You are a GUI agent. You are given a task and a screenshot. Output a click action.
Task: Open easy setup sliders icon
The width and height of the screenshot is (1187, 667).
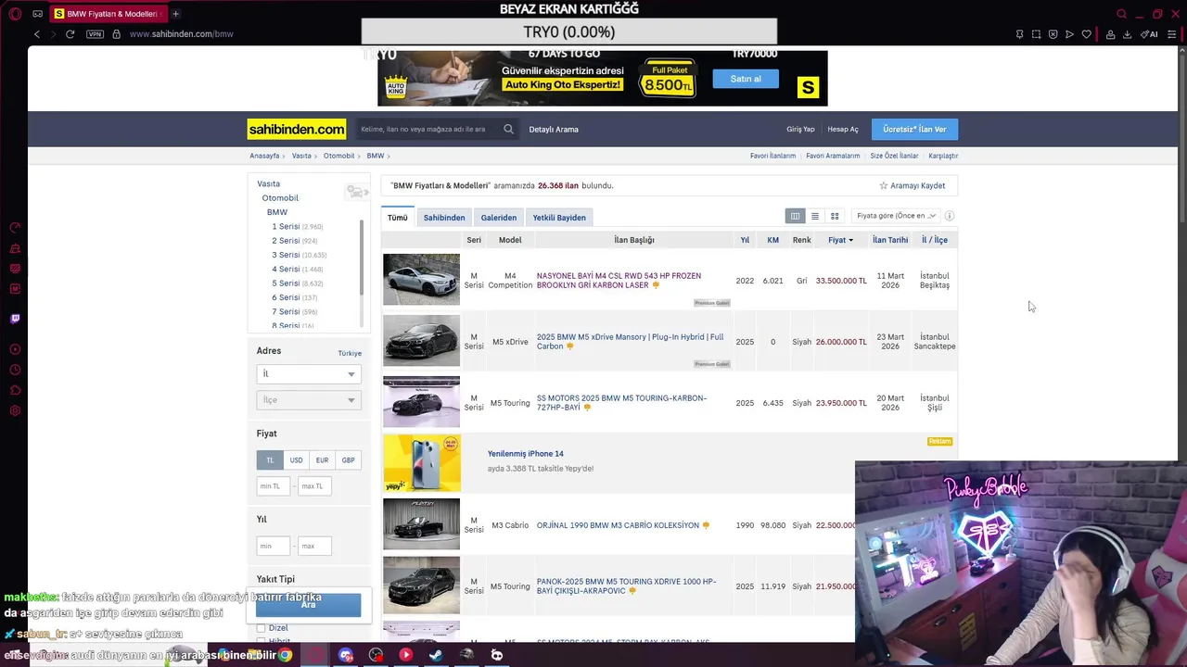(x=1173, y=34)
